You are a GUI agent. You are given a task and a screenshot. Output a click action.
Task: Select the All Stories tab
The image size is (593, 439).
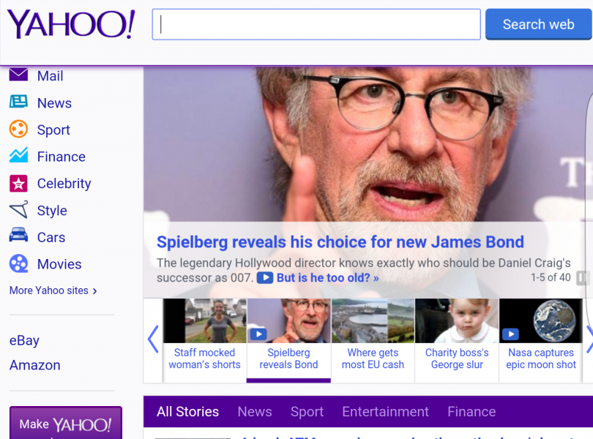click(187, 412)
